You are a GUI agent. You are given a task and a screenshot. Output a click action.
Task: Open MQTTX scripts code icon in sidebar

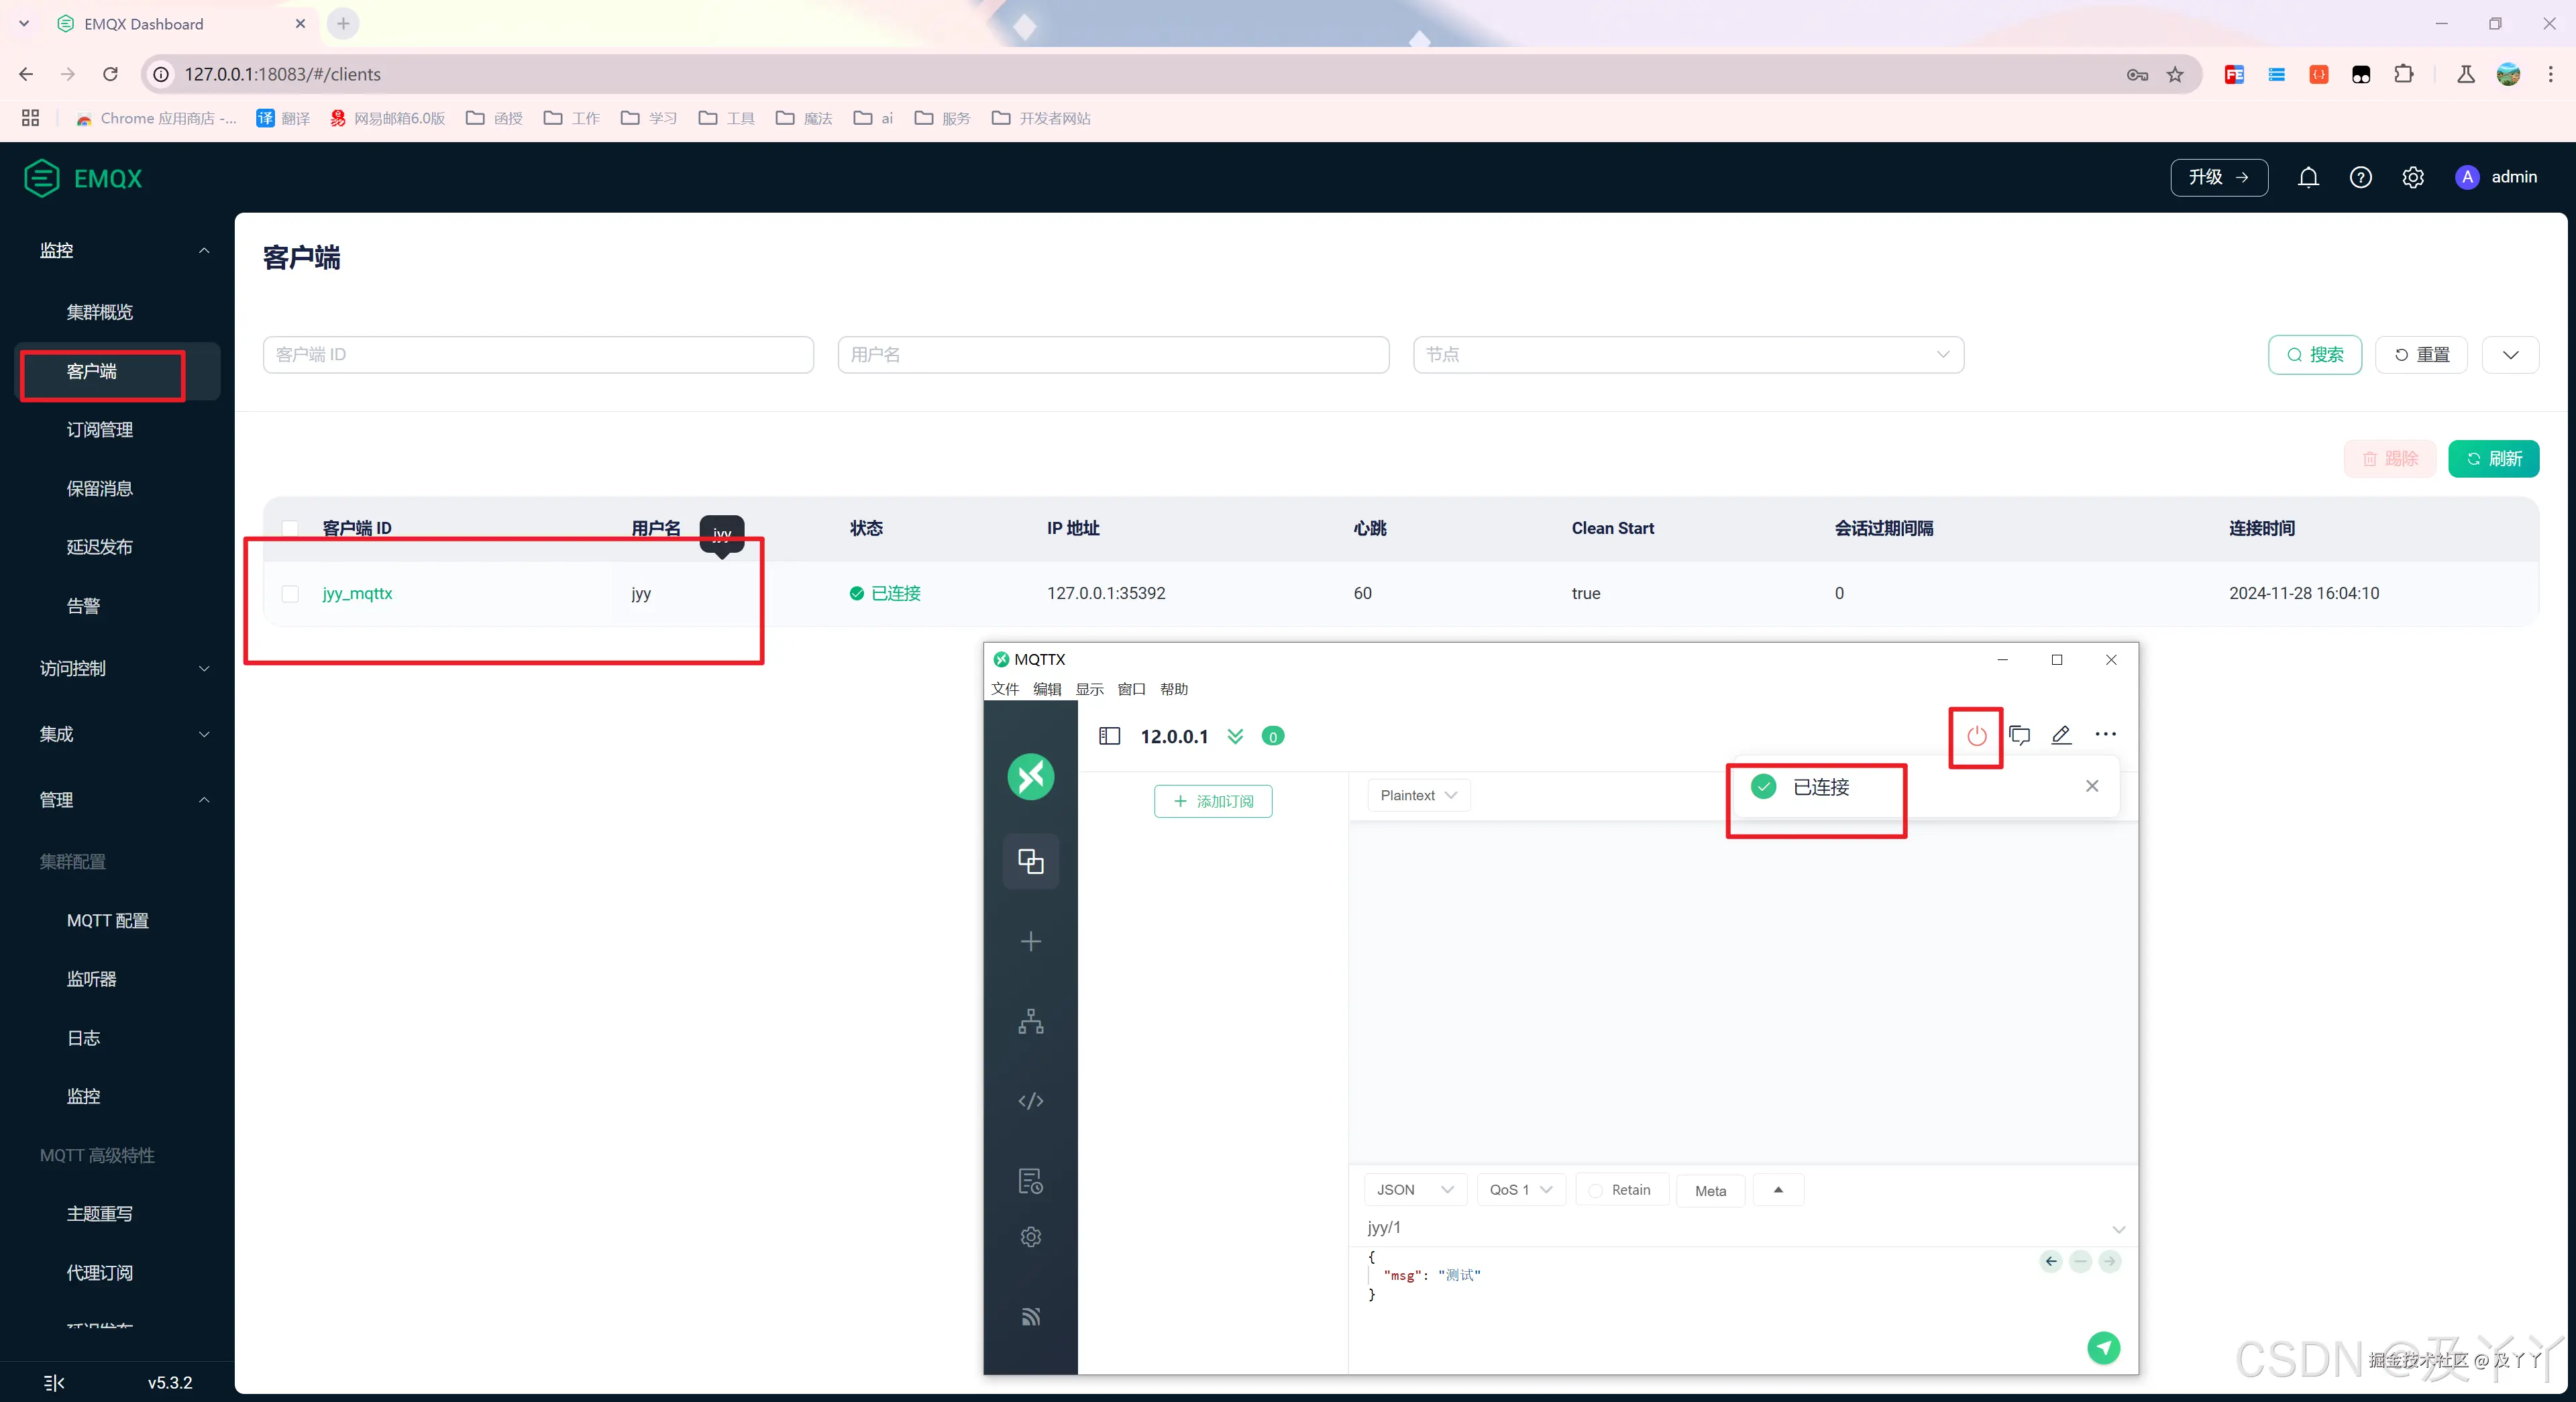pos(1030,1101)
